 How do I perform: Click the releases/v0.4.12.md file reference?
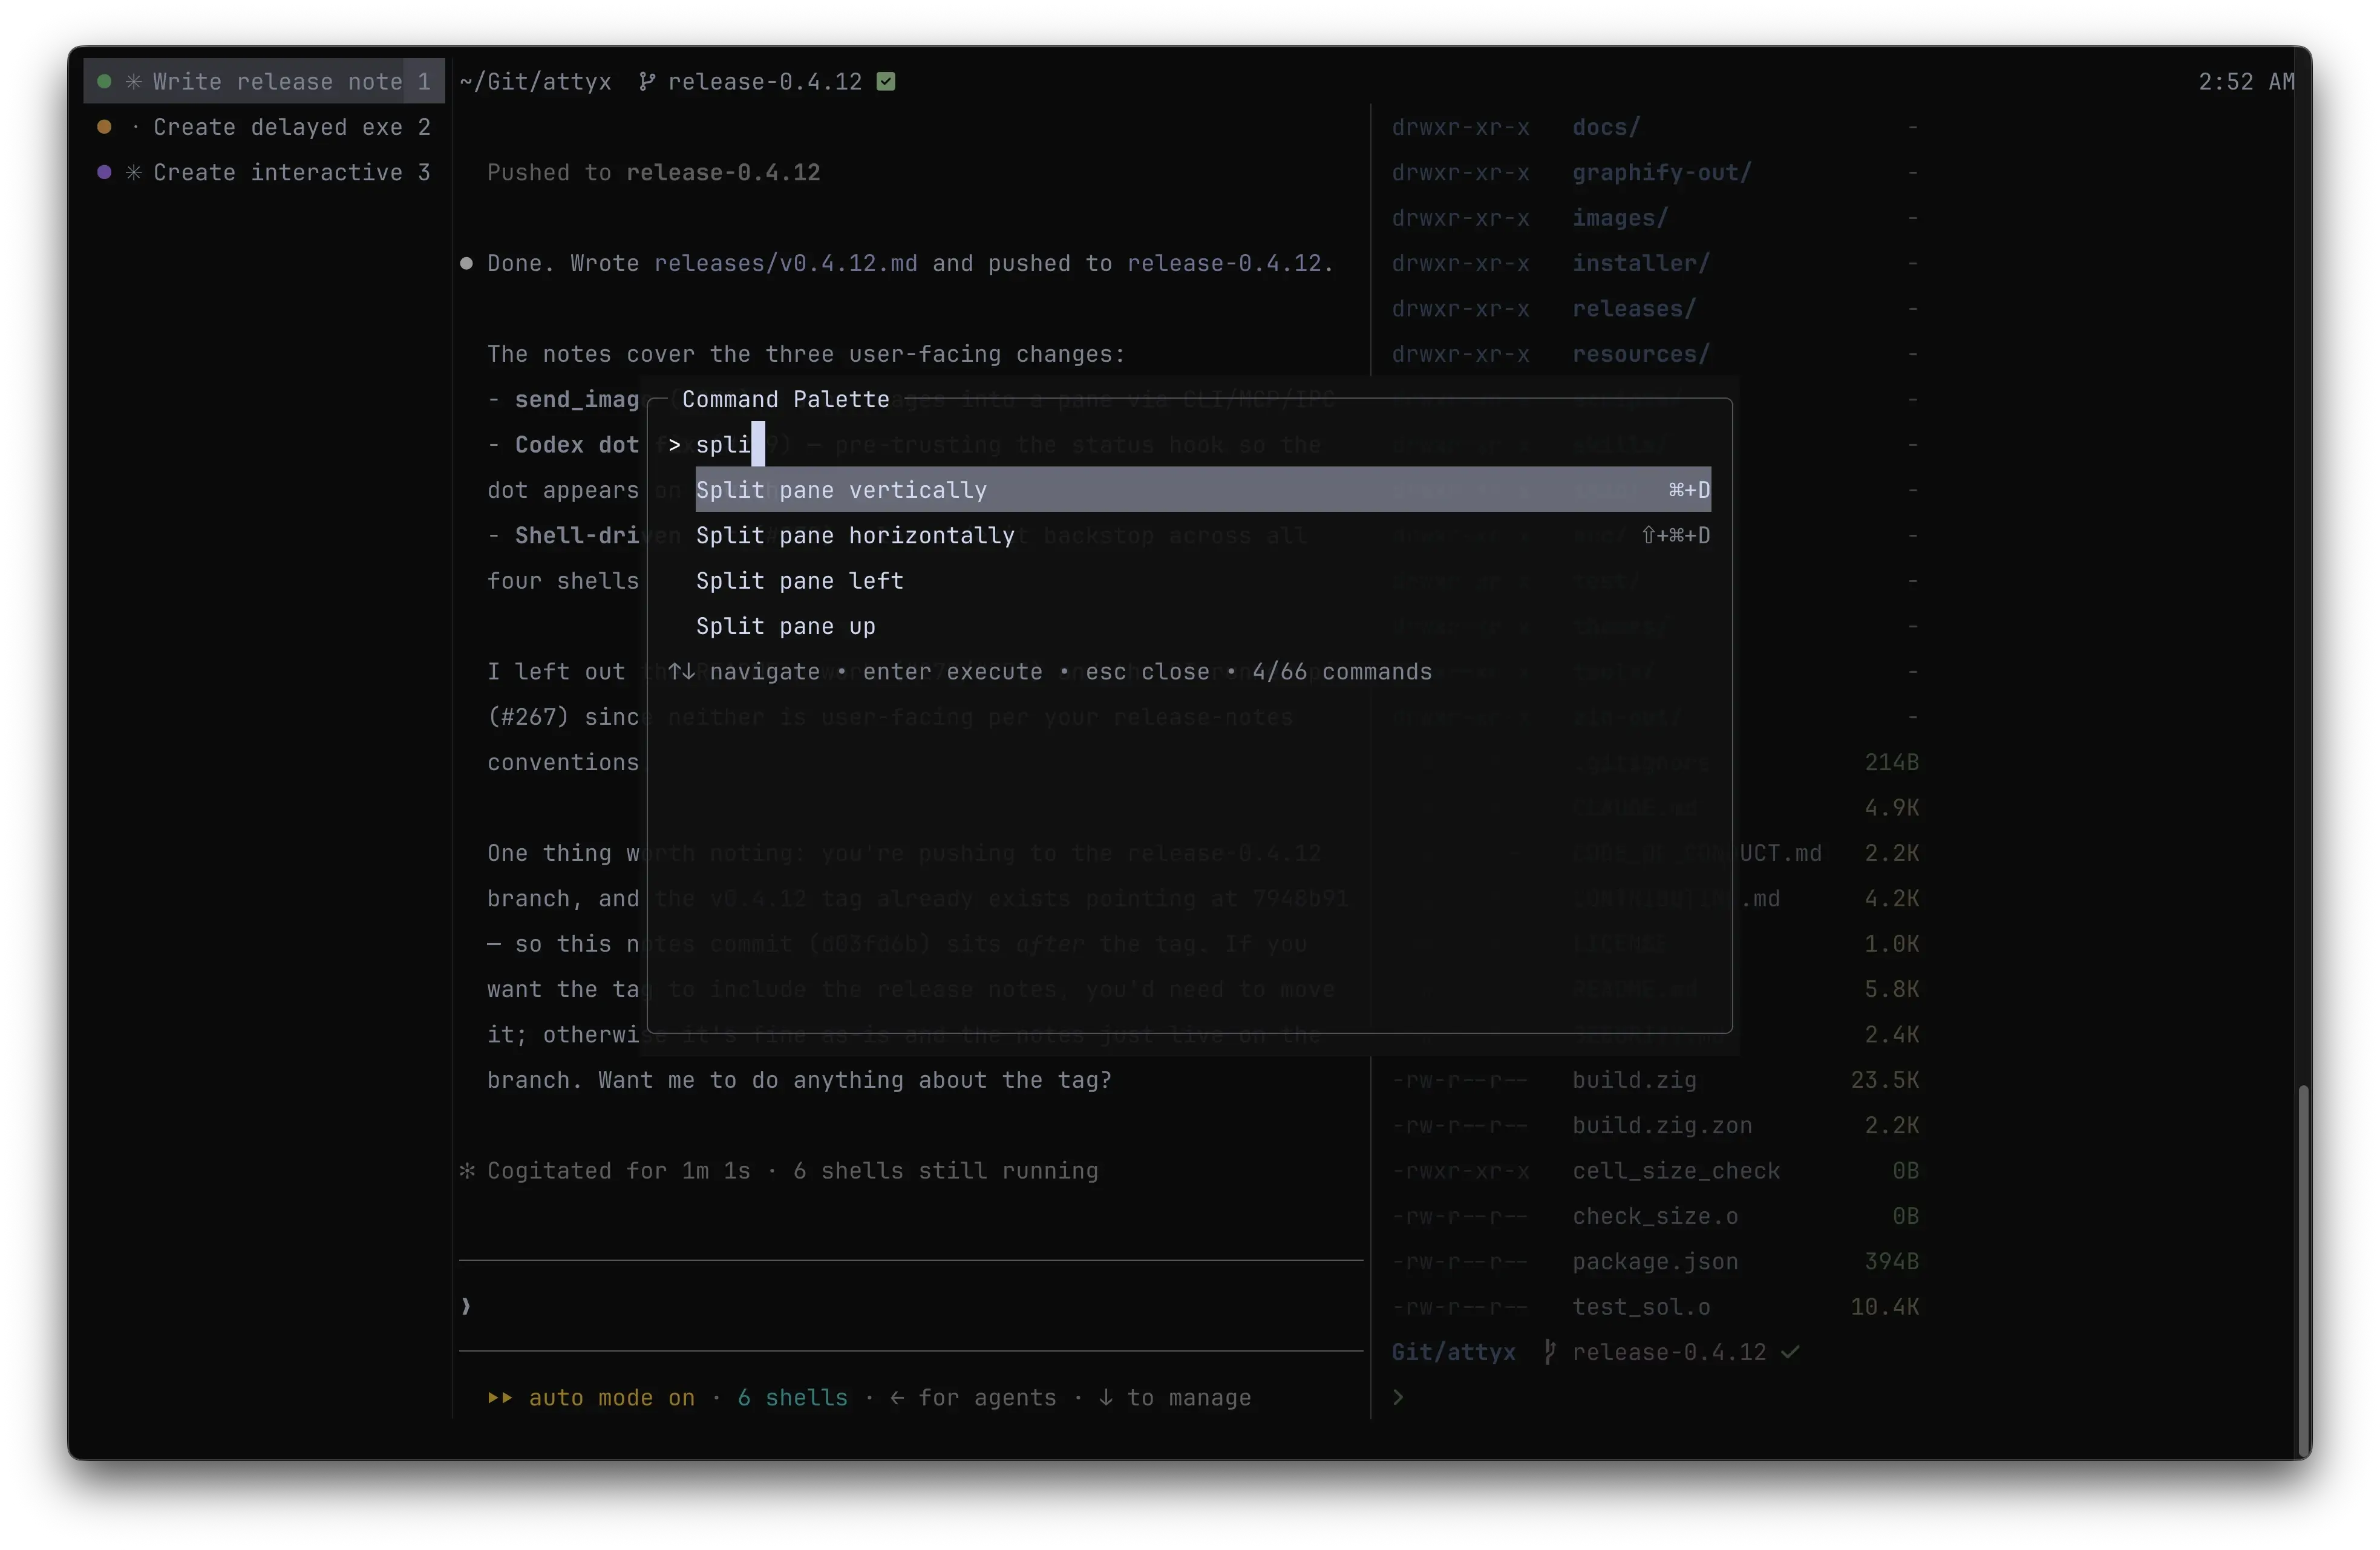coord(785,263)
